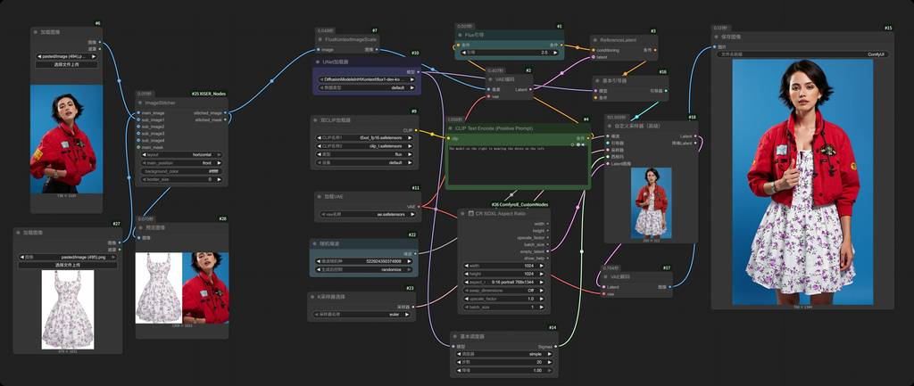Collapse the load image node with pastedImage (494)
Screen dimensions: 914x386
click(x=36, y=32)
